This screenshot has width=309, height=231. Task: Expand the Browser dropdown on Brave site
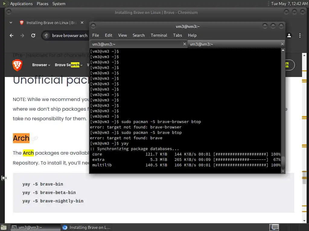click(41, 65)
